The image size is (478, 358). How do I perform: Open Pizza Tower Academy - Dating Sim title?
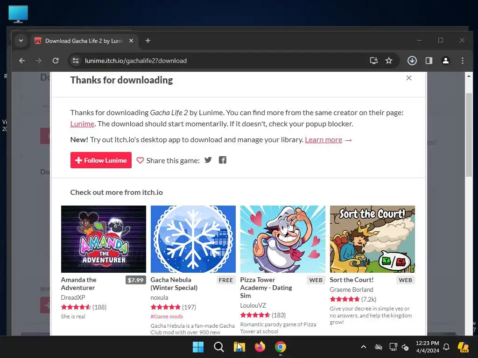click(266, 288)
